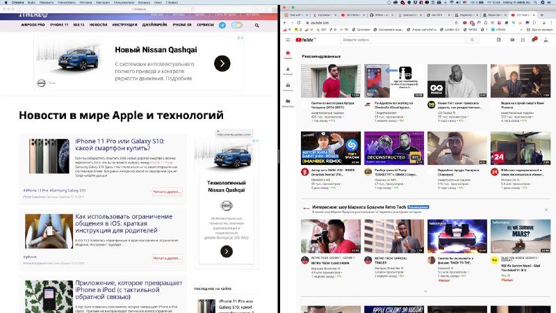Open article about ограничение общения в iOS
Screen dimensions: 556x313
124,223
